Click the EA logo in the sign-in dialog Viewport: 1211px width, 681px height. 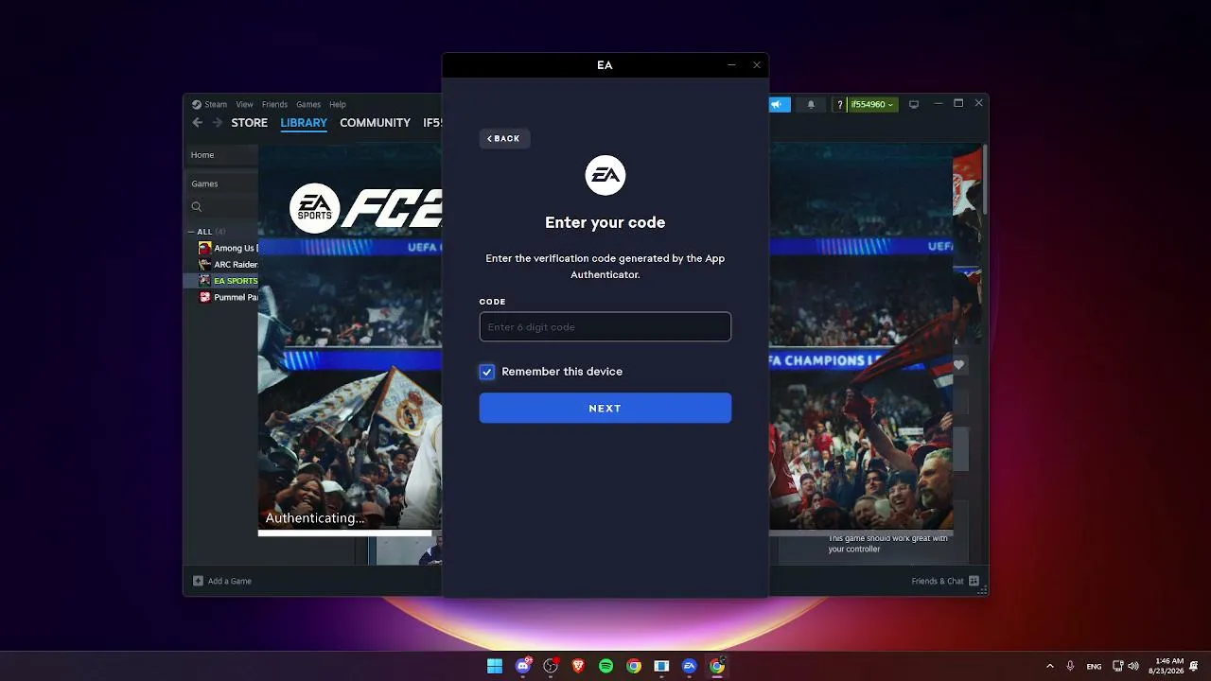605,175
